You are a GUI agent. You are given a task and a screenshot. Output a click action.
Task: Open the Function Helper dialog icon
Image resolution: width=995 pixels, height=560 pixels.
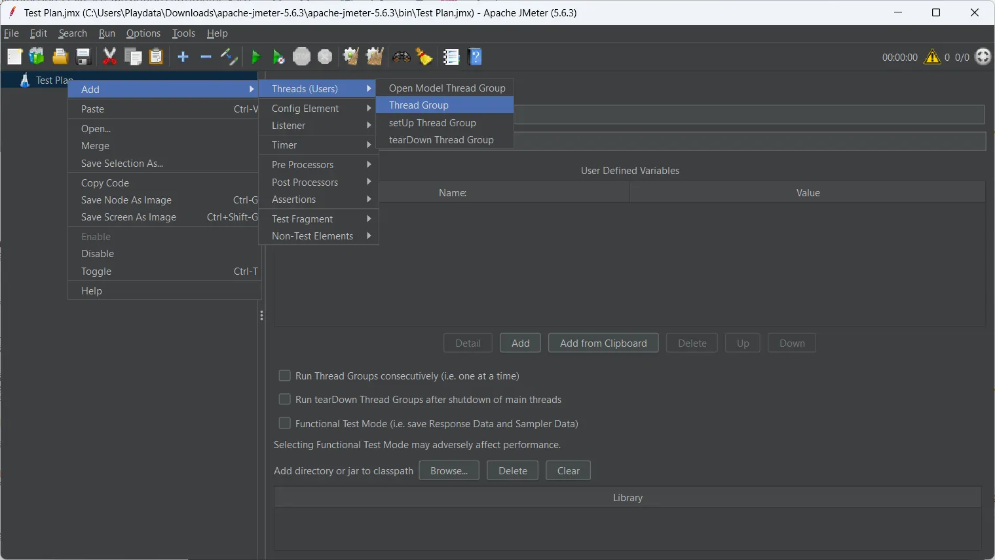point(451,57)
